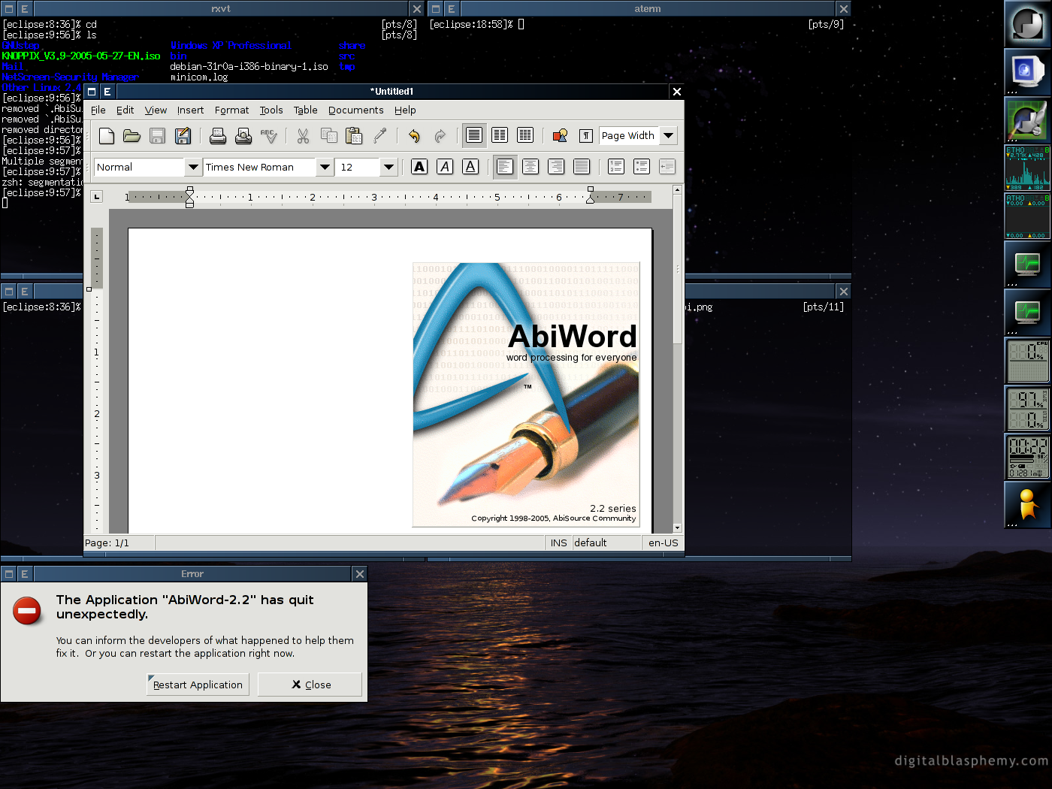Click the Redo arrow icon
Viewport: 1052px width, 789px height.
[440, 136]
